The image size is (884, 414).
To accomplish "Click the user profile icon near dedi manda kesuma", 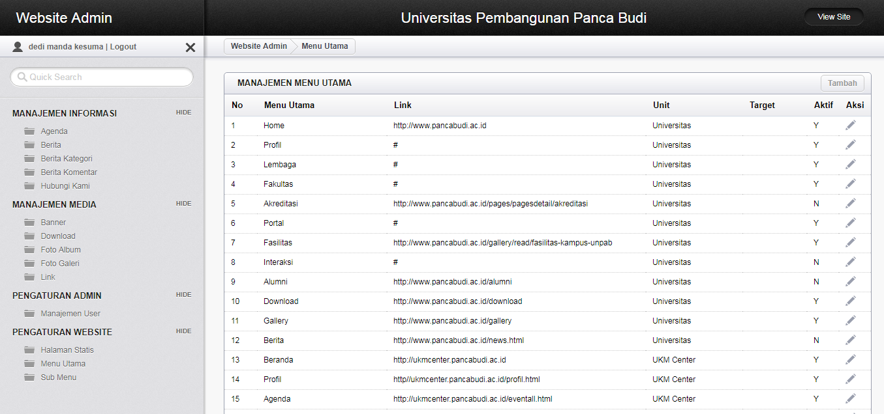I will click(18, 47).
